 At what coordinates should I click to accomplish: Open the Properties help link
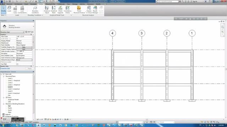coord(5,68)
